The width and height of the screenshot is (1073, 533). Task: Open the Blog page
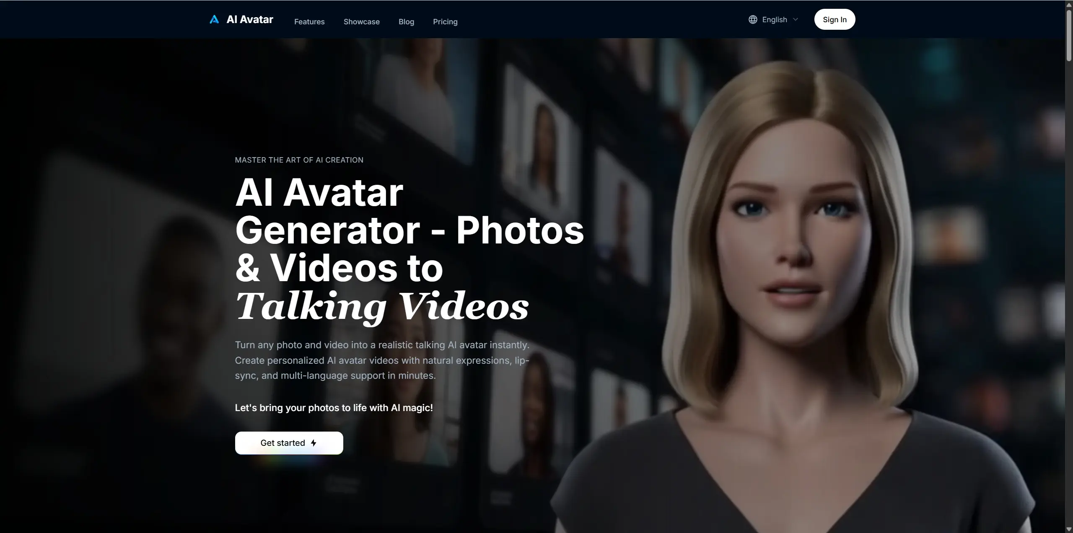(406, 21)
